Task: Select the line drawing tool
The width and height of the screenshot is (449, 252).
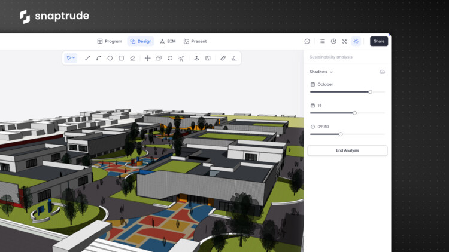Action: pos(87,58)
